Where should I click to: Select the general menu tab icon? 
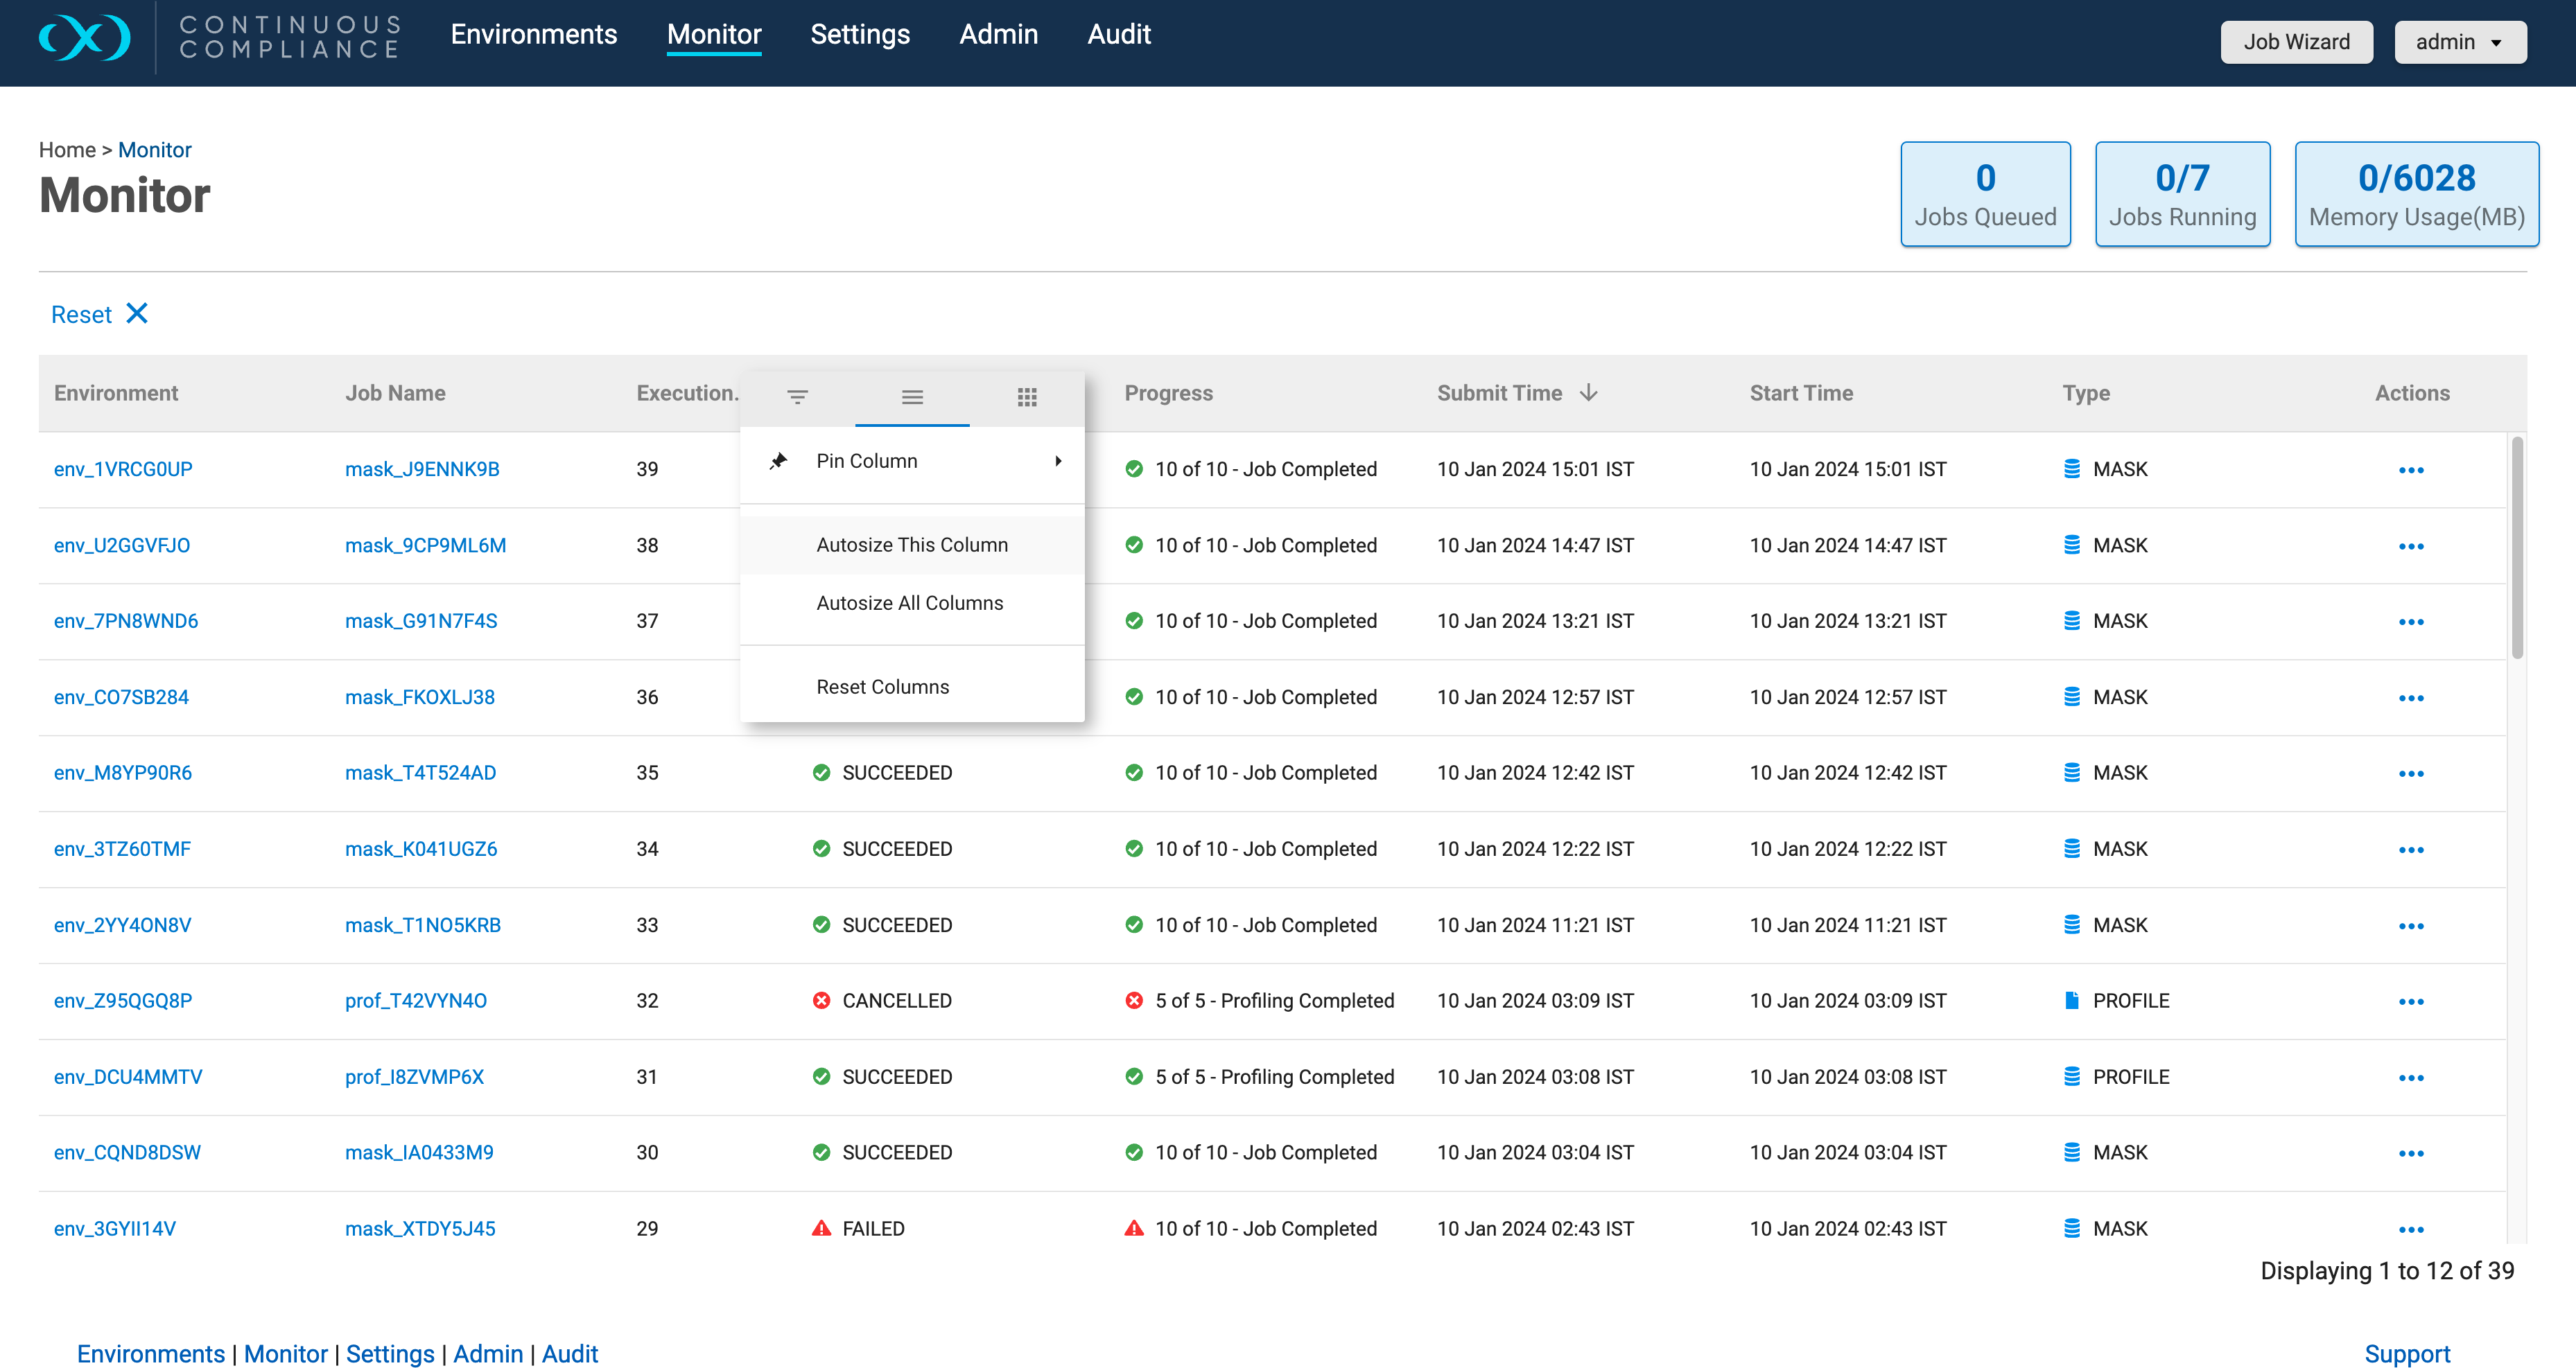tap(912, 397)
